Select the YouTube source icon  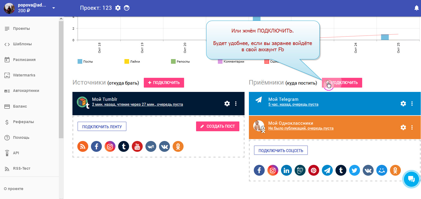137,146
